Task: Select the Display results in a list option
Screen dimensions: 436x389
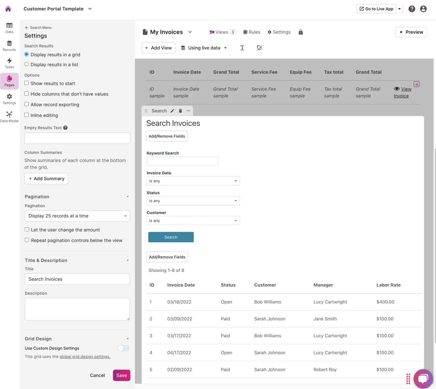Action: [x=26, y=64]
